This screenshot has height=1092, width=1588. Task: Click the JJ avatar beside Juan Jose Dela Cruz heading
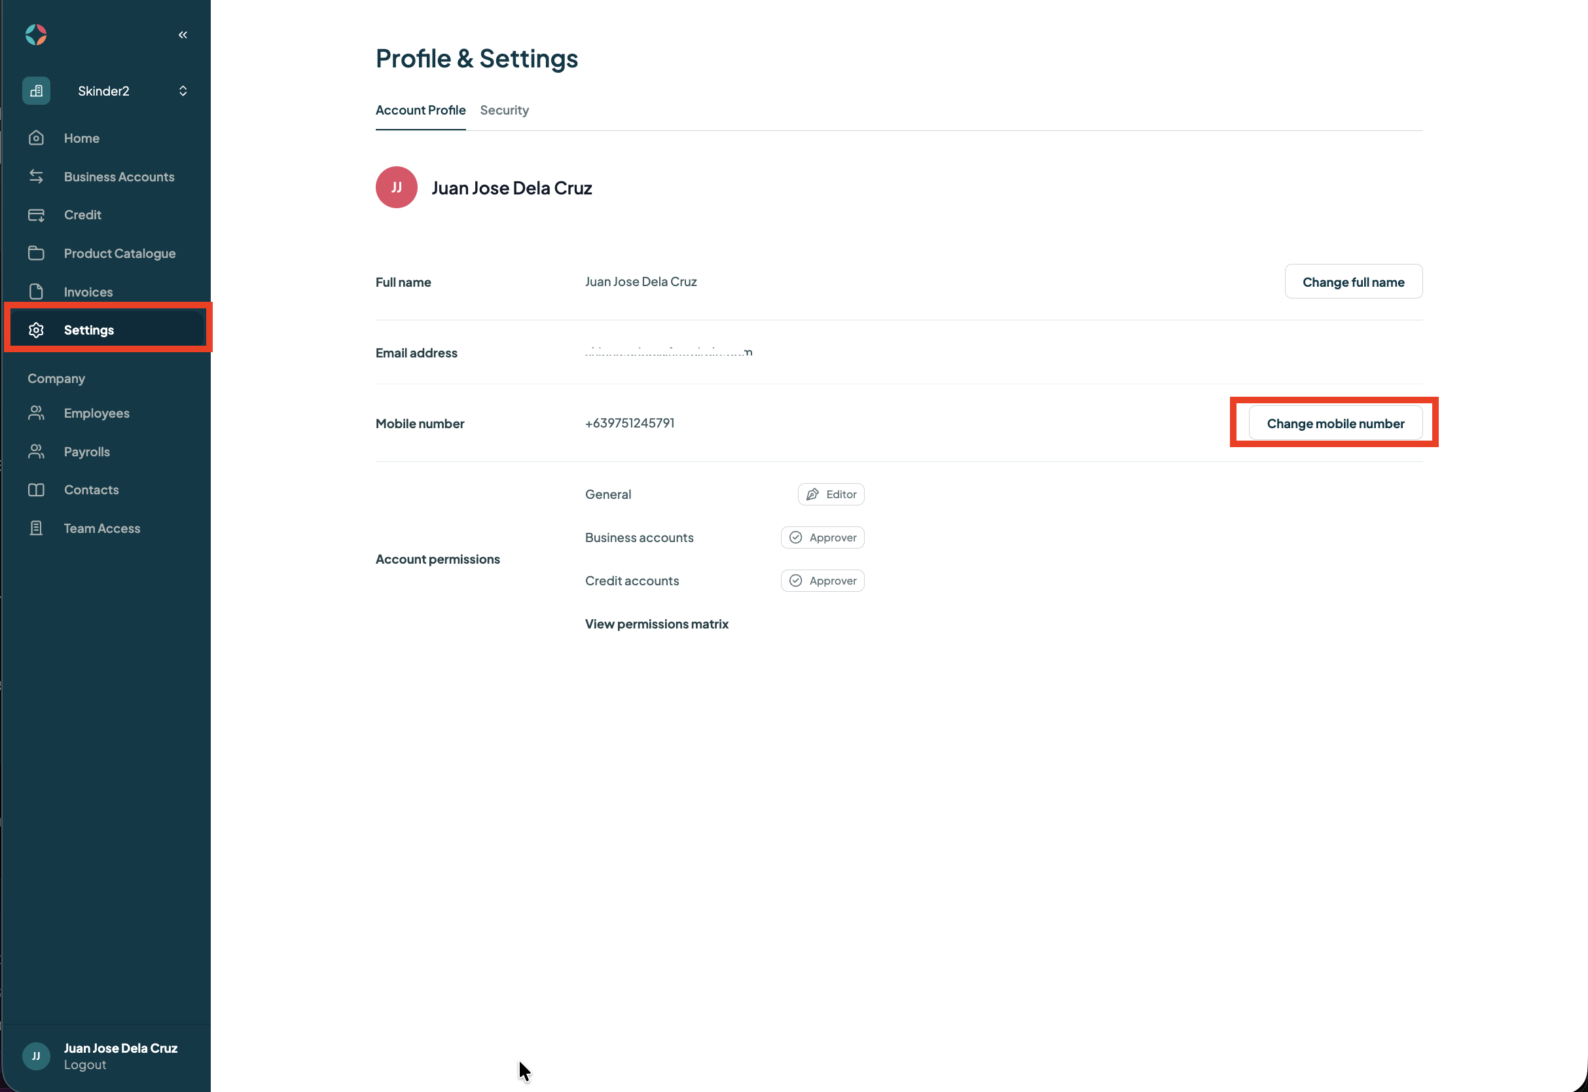(397, 187)
